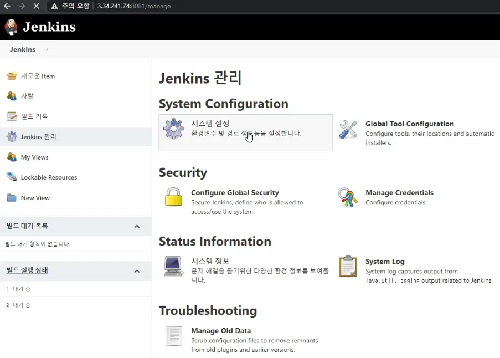Open 새로운 Item in the sidebar
This screenshot has width=500, height=358.
[38, 76]
